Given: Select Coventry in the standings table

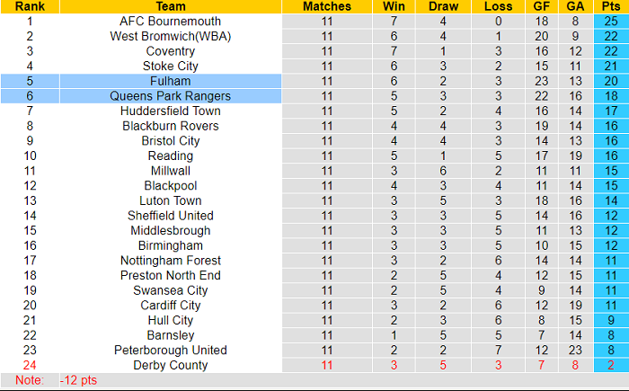Looking at the screenshot, I should point(170,51).
